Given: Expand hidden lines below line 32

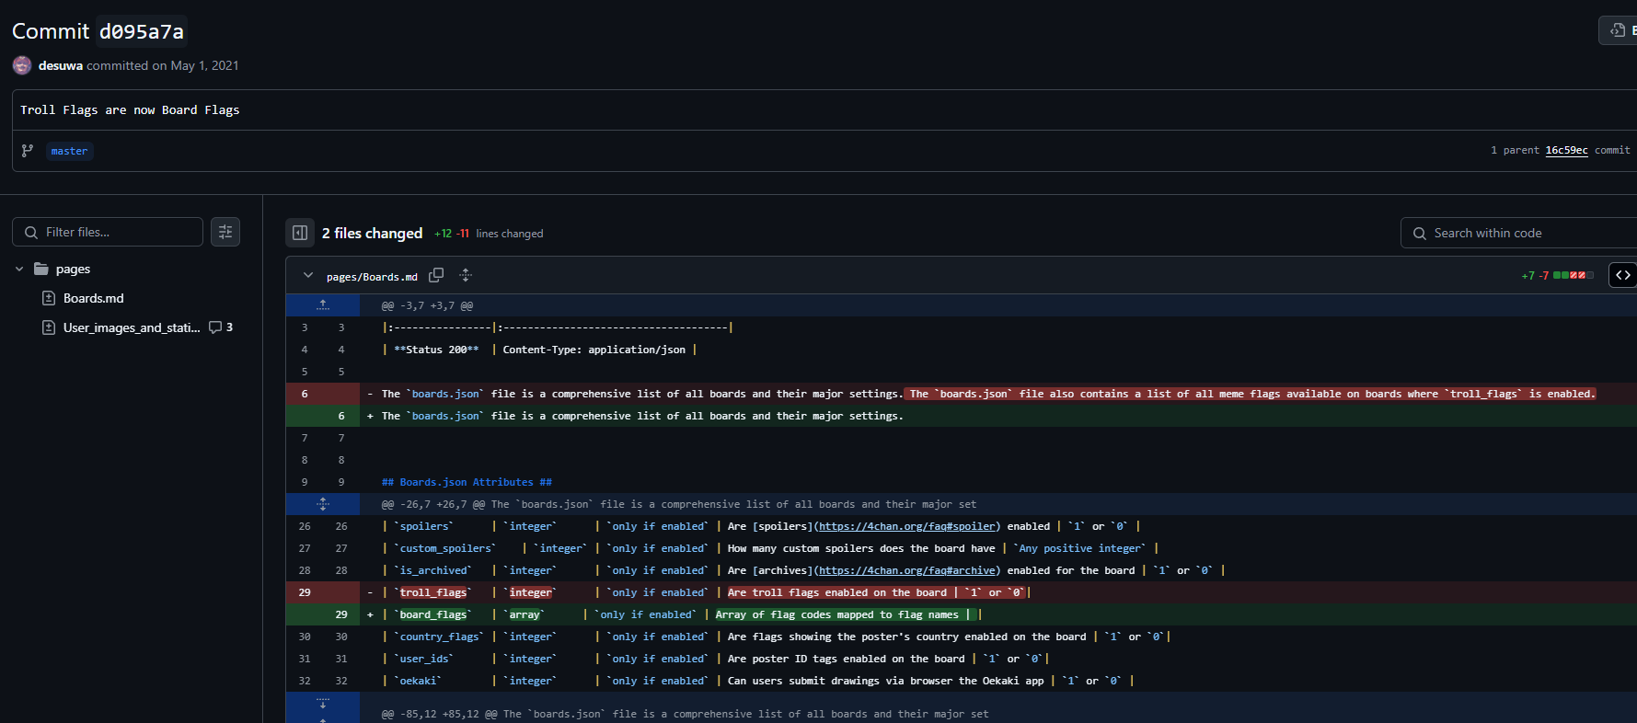Looking at the screenshot, I should pyautogui.click(x=323, y=704).
